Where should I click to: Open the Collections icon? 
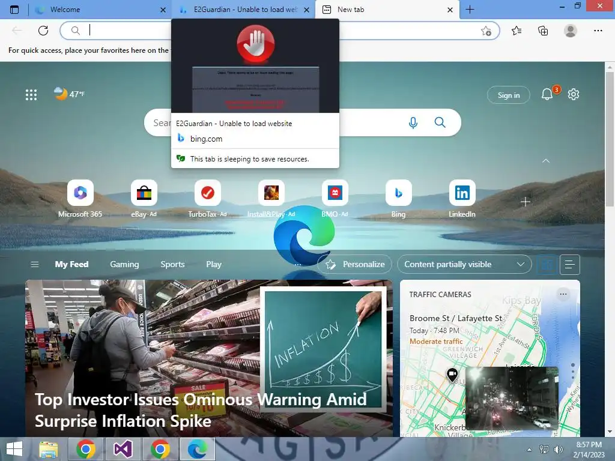point(543,31)
